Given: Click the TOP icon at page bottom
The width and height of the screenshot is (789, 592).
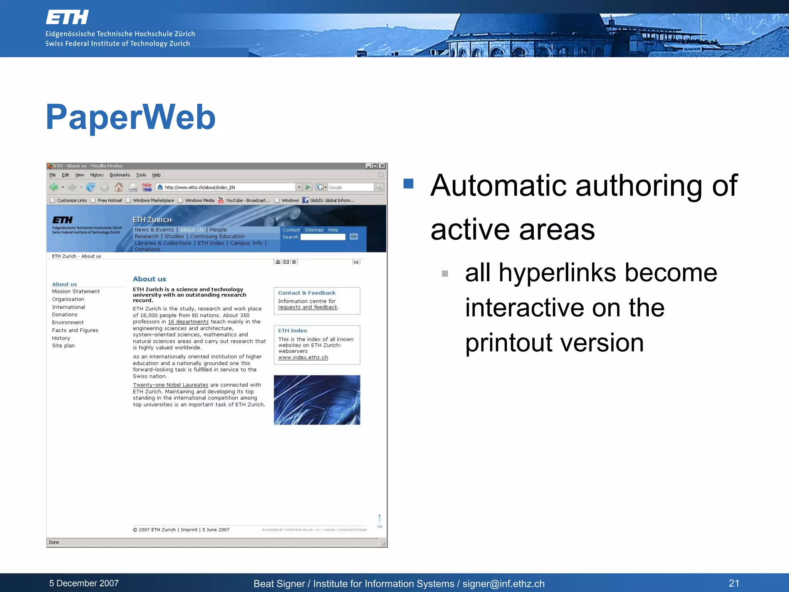Looking at the screenshot, I should click(x=379, y=521).
